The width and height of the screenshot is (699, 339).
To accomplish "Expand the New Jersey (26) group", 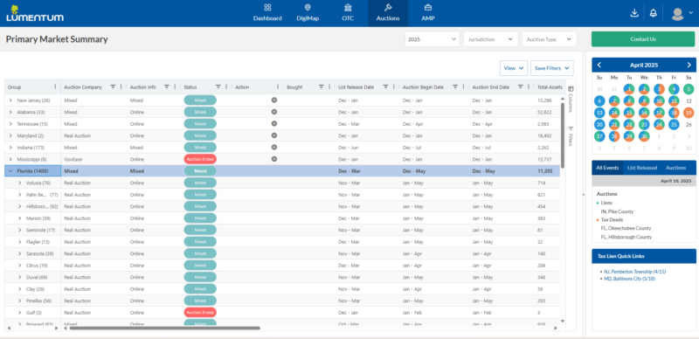I will click(x=10, y=100).
